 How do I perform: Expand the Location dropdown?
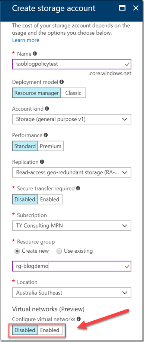[x=72, y=293]
